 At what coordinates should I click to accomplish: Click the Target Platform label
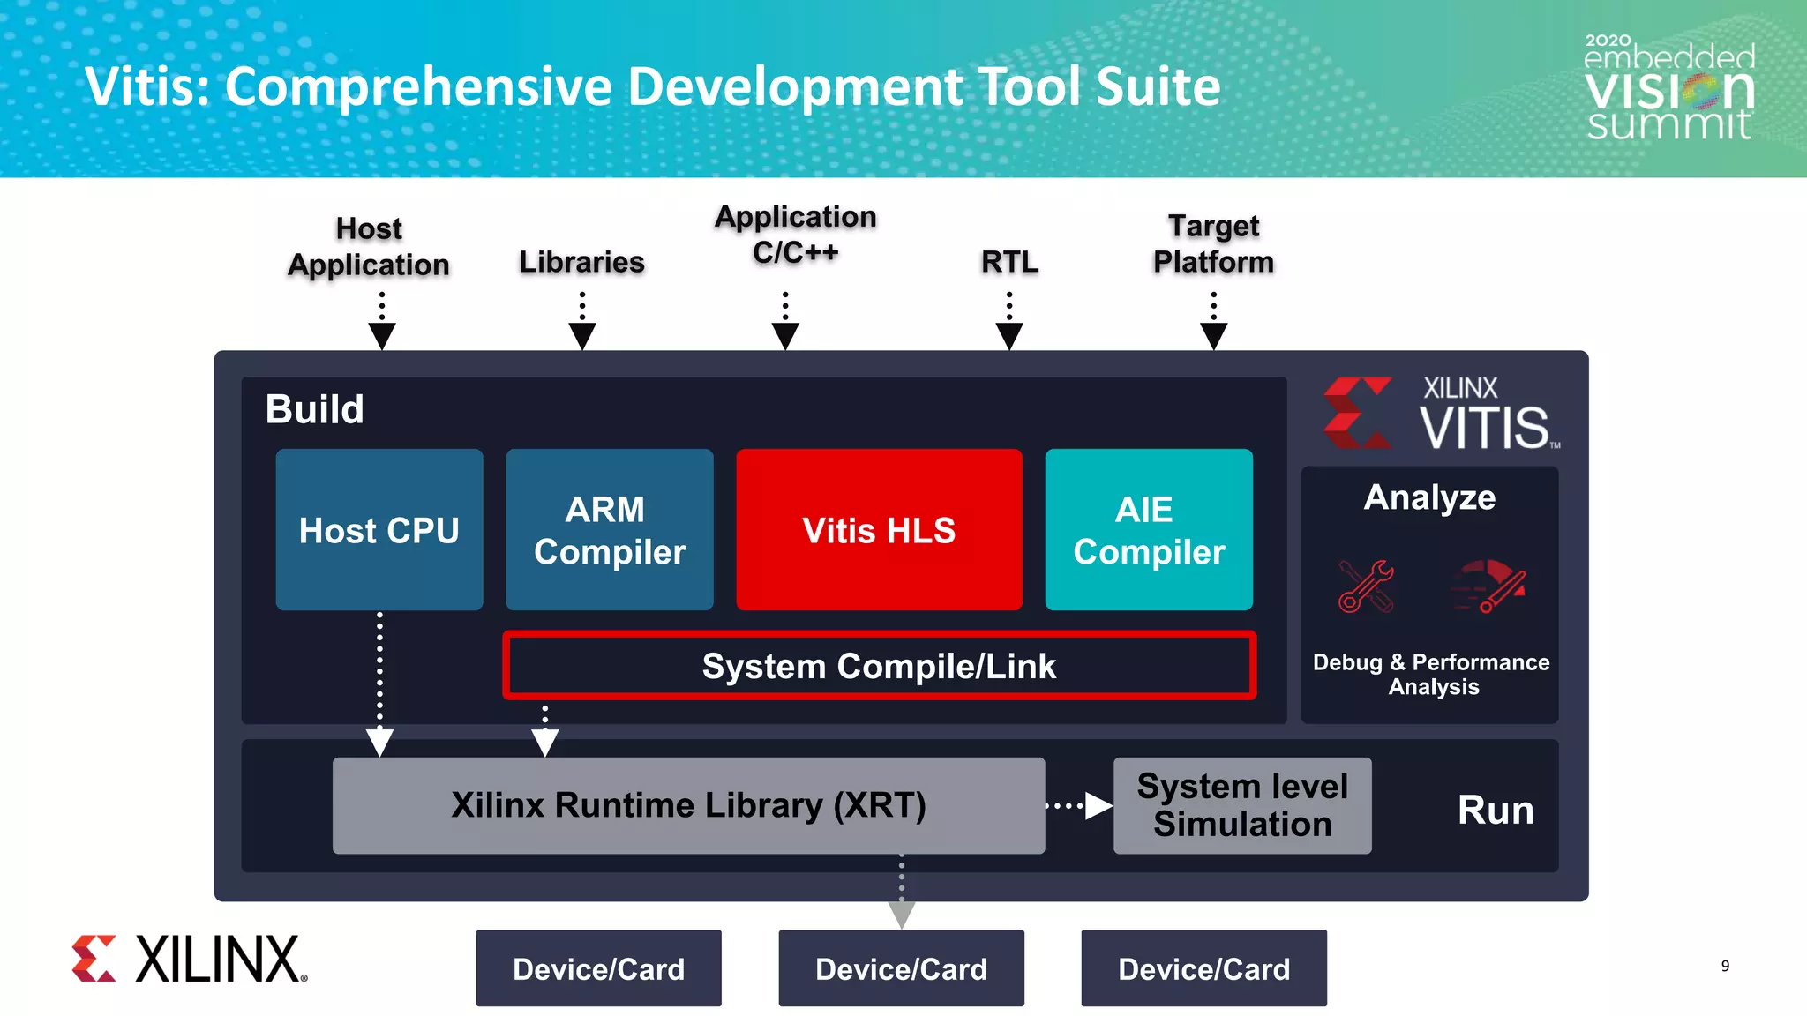[x=1213, y=244]
